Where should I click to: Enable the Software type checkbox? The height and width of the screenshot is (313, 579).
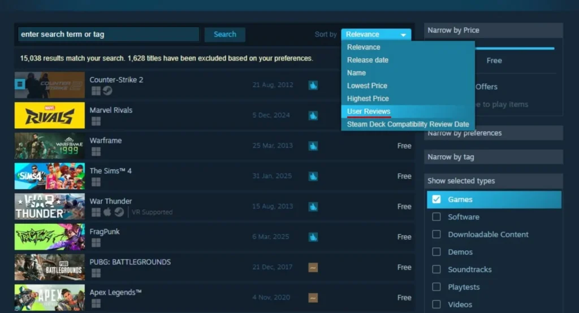pyautogui.click(x=437, y=216)
